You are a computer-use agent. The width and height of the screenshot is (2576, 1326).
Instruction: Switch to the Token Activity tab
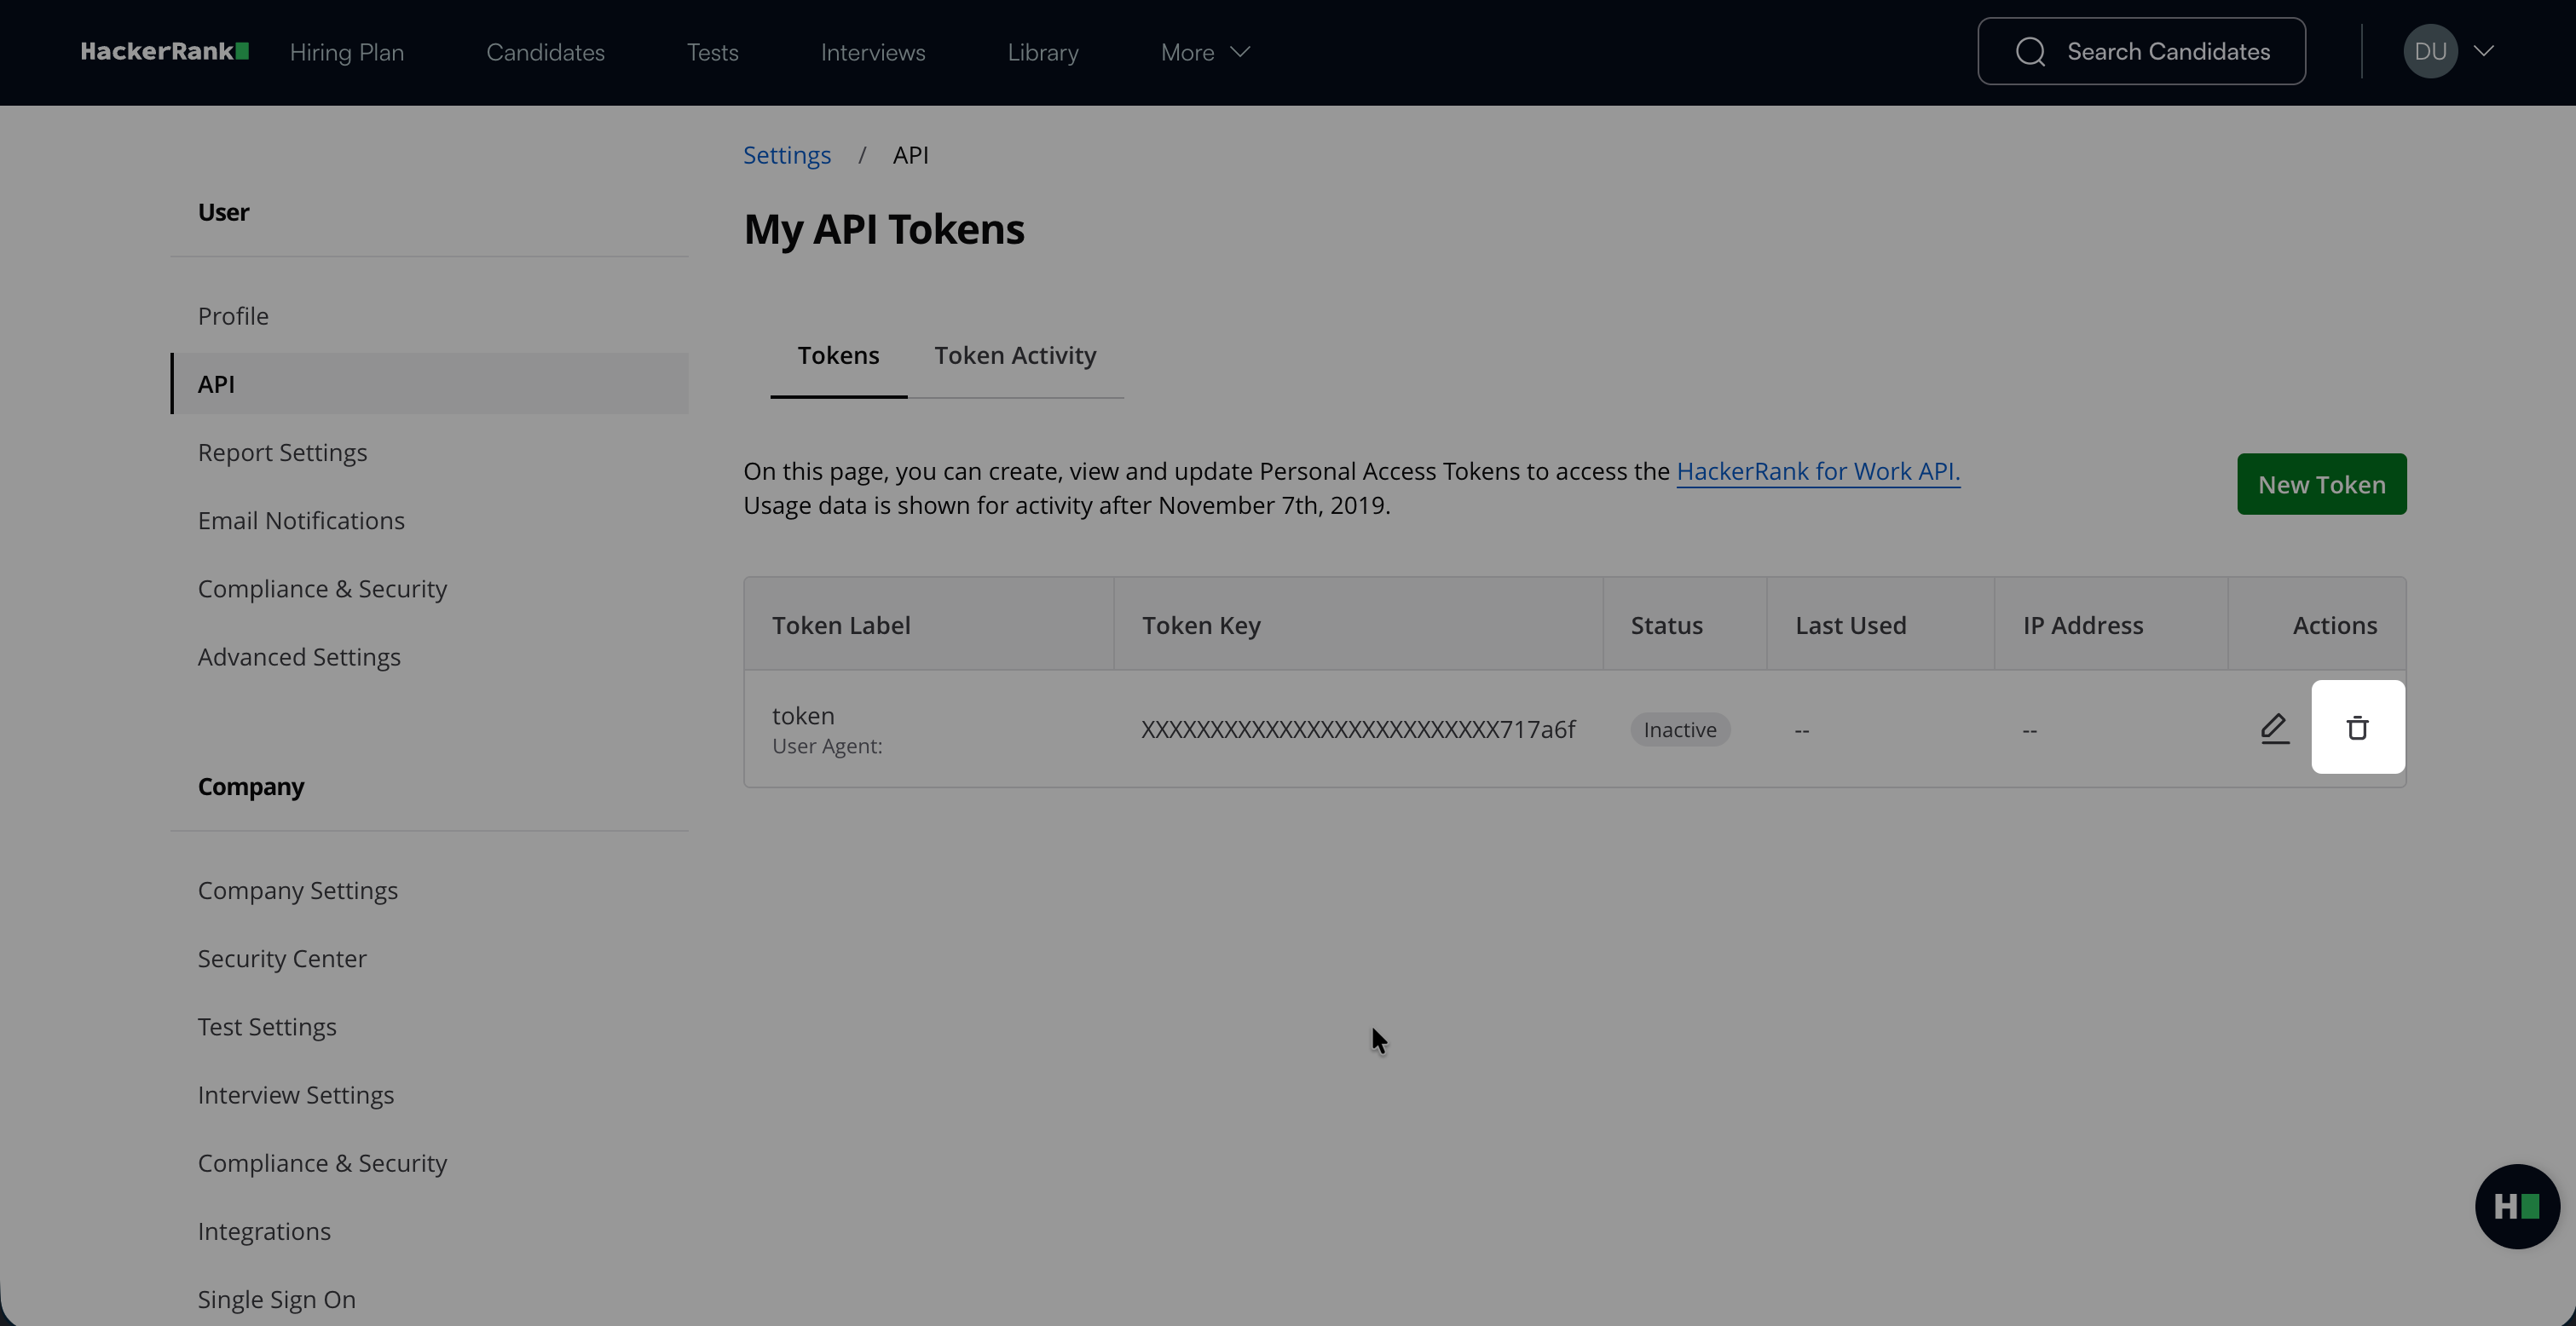click(1015, 356)
